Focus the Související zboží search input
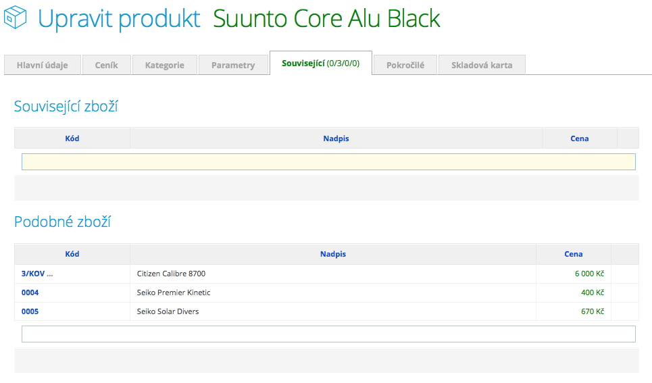The width and height of the screenshot is (652, 383). (328, 161)
